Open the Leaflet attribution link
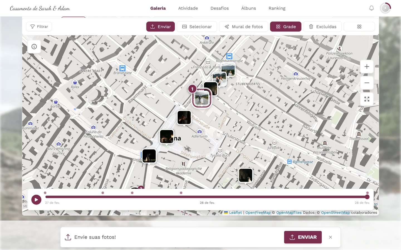 point(235,212)
